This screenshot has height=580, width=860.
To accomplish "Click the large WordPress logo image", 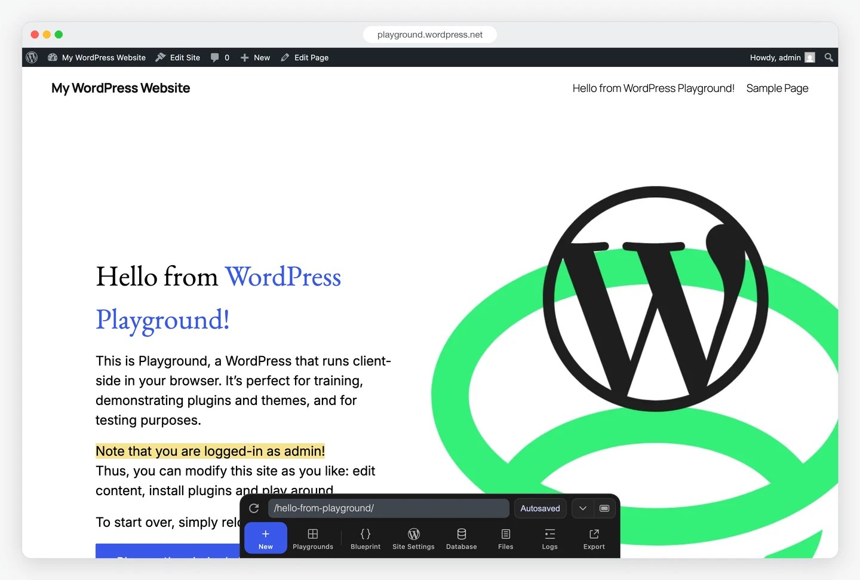I will (x=655, y=299).
